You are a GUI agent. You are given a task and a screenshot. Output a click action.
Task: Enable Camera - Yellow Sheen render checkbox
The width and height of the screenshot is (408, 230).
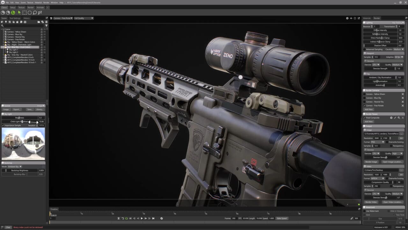coord(364,94)
